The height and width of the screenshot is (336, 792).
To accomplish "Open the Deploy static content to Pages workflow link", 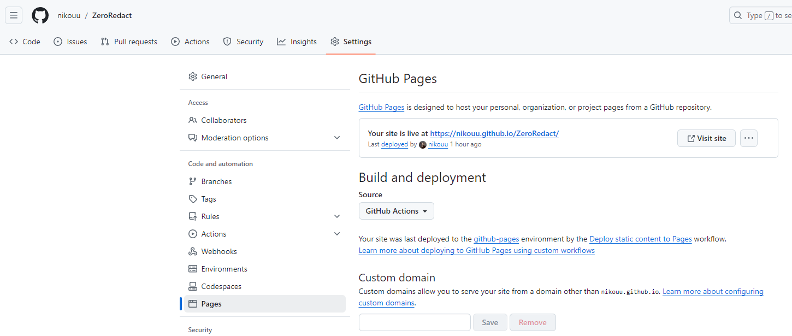I will point(641,239).
